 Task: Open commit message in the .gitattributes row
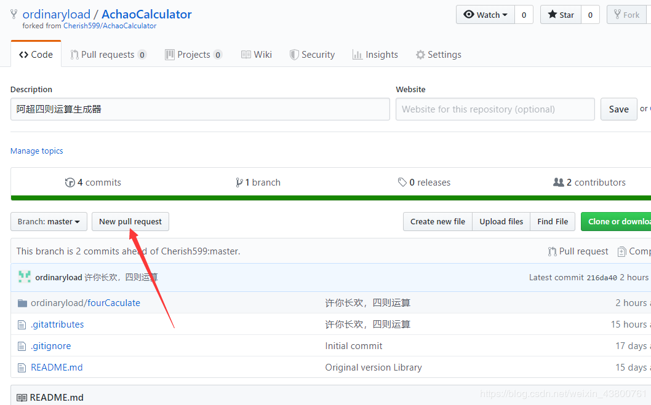(367, 324)
